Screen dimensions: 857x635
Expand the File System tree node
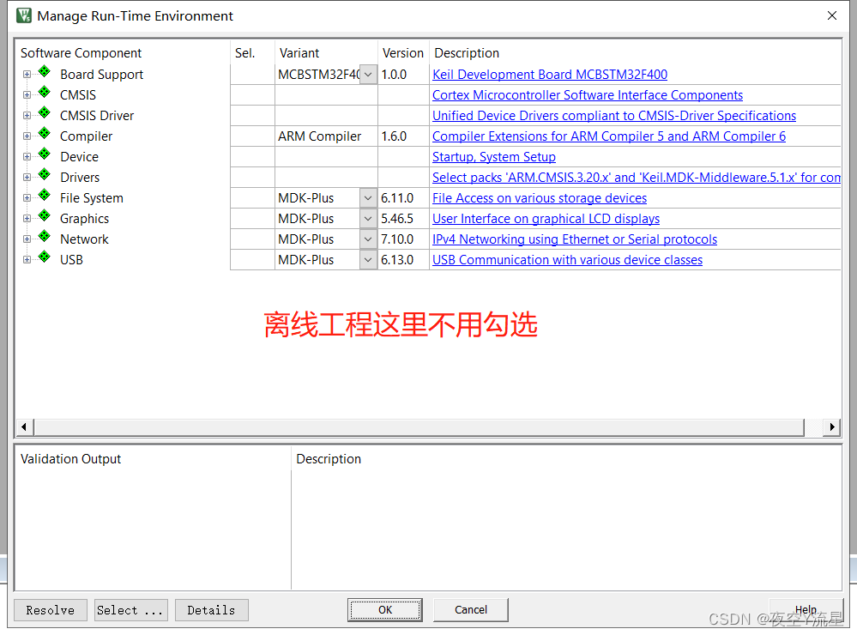pyautogui.click(x=27, y=198)
